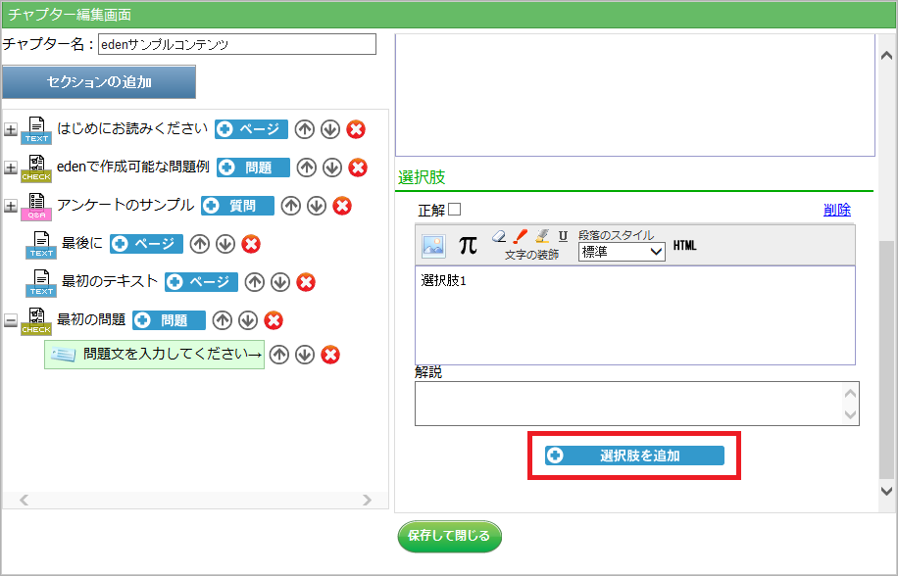The width and height of the screenshot is (898, 576).
Task: Insert math formula with pi icon
Action: pos(468,245)
